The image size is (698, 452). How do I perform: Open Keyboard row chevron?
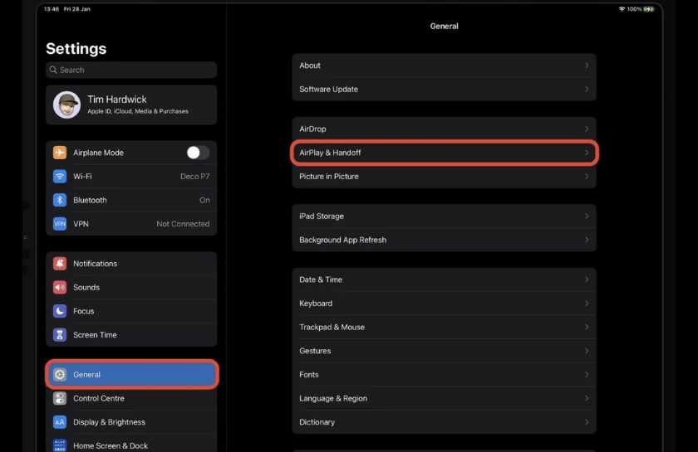pyautogui.click(x=587, y=303)
